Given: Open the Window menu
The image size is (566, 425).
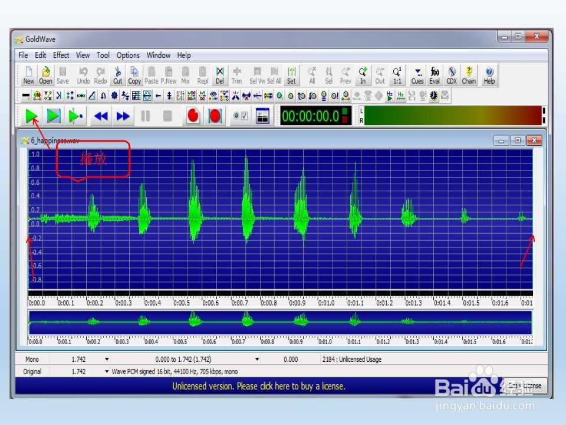Looking at the screenshot, I should (x=159, y=55).
